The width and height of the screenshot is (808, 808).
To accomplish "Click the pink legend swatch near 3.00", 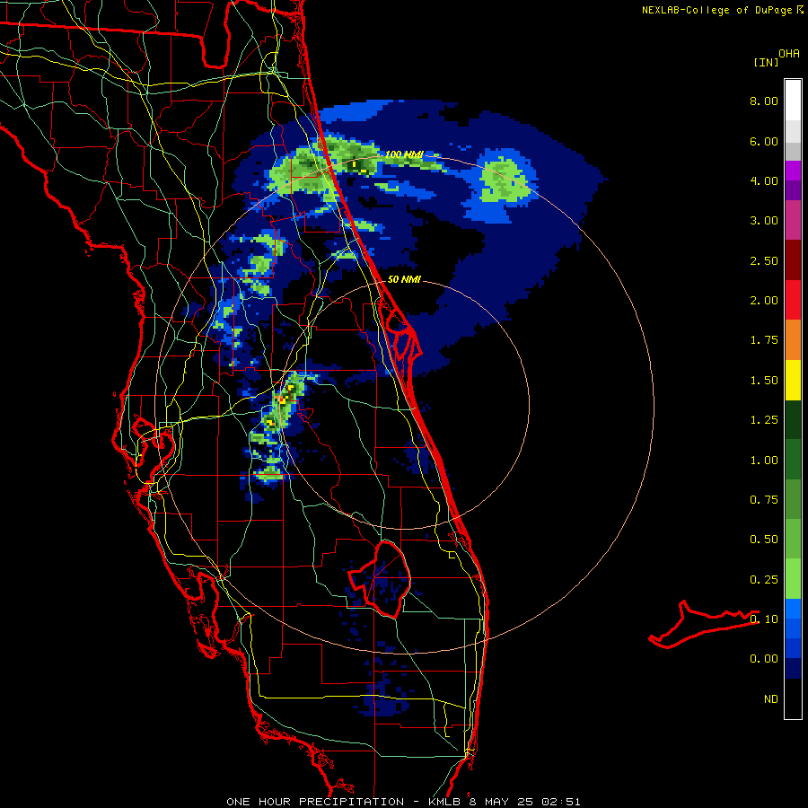I will click(793, 220).
